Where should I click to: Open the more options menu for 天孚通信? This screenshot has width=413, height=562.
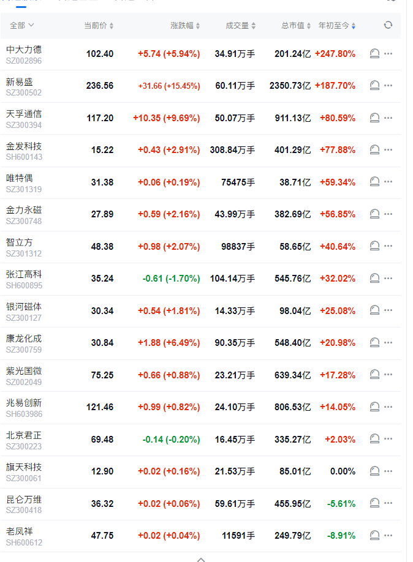(388, 118)
